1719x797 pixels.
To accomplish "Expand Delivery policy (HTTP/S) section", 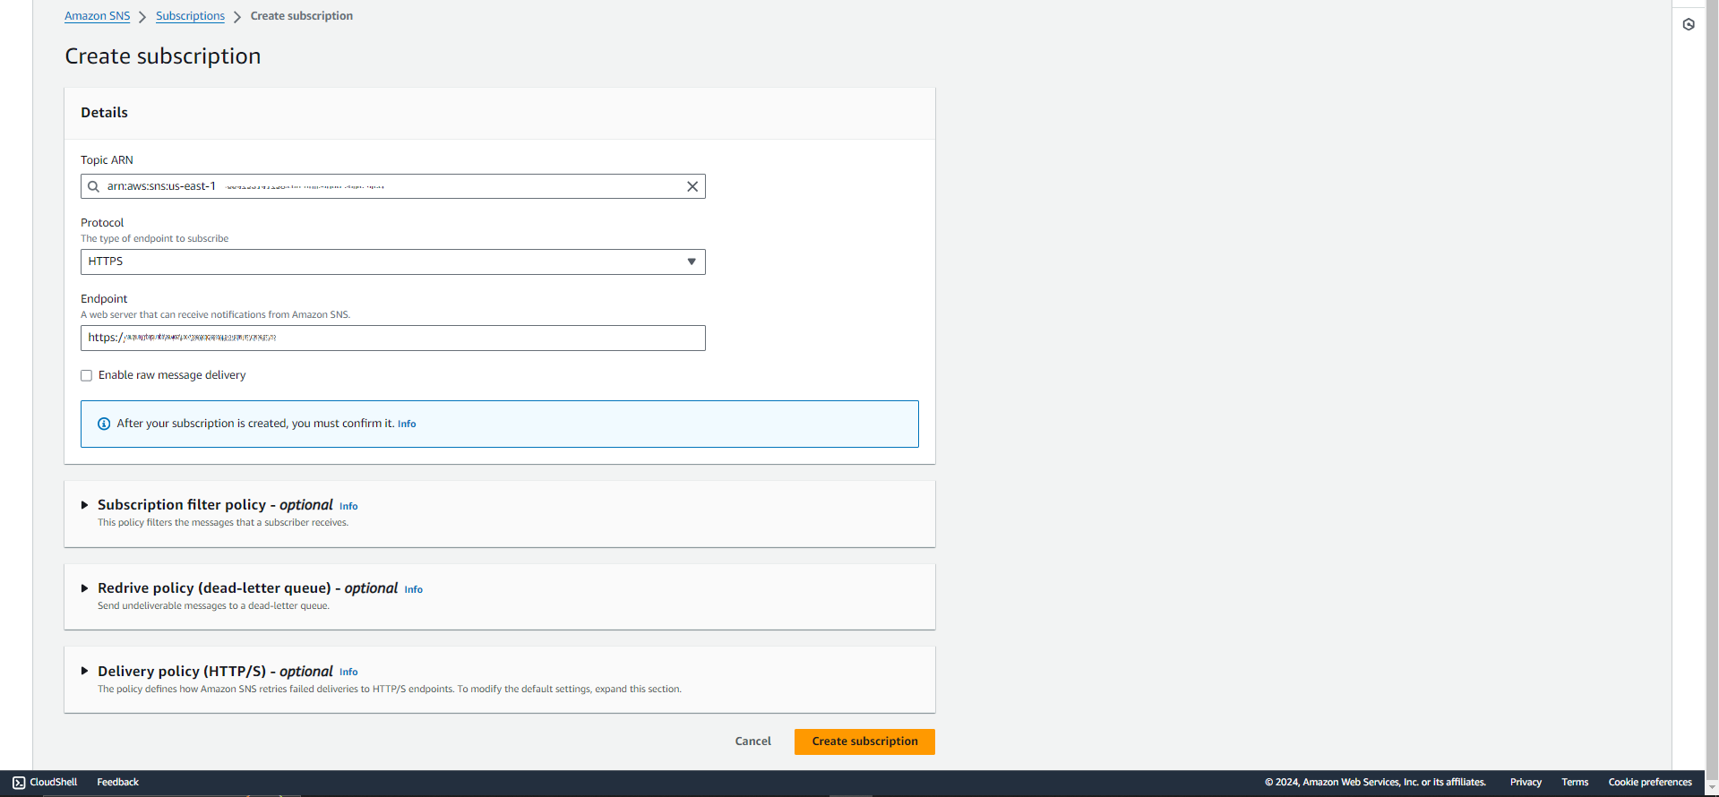I will pyautogui.click(x=85, y=671).
